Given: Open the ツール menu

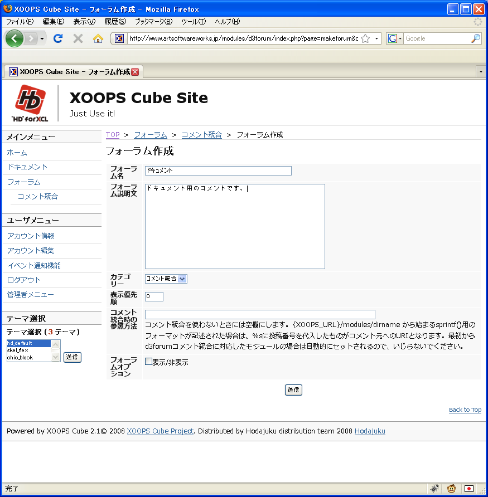Looking at the screenshot, I should pyautogui.click(x=193, y=22).
